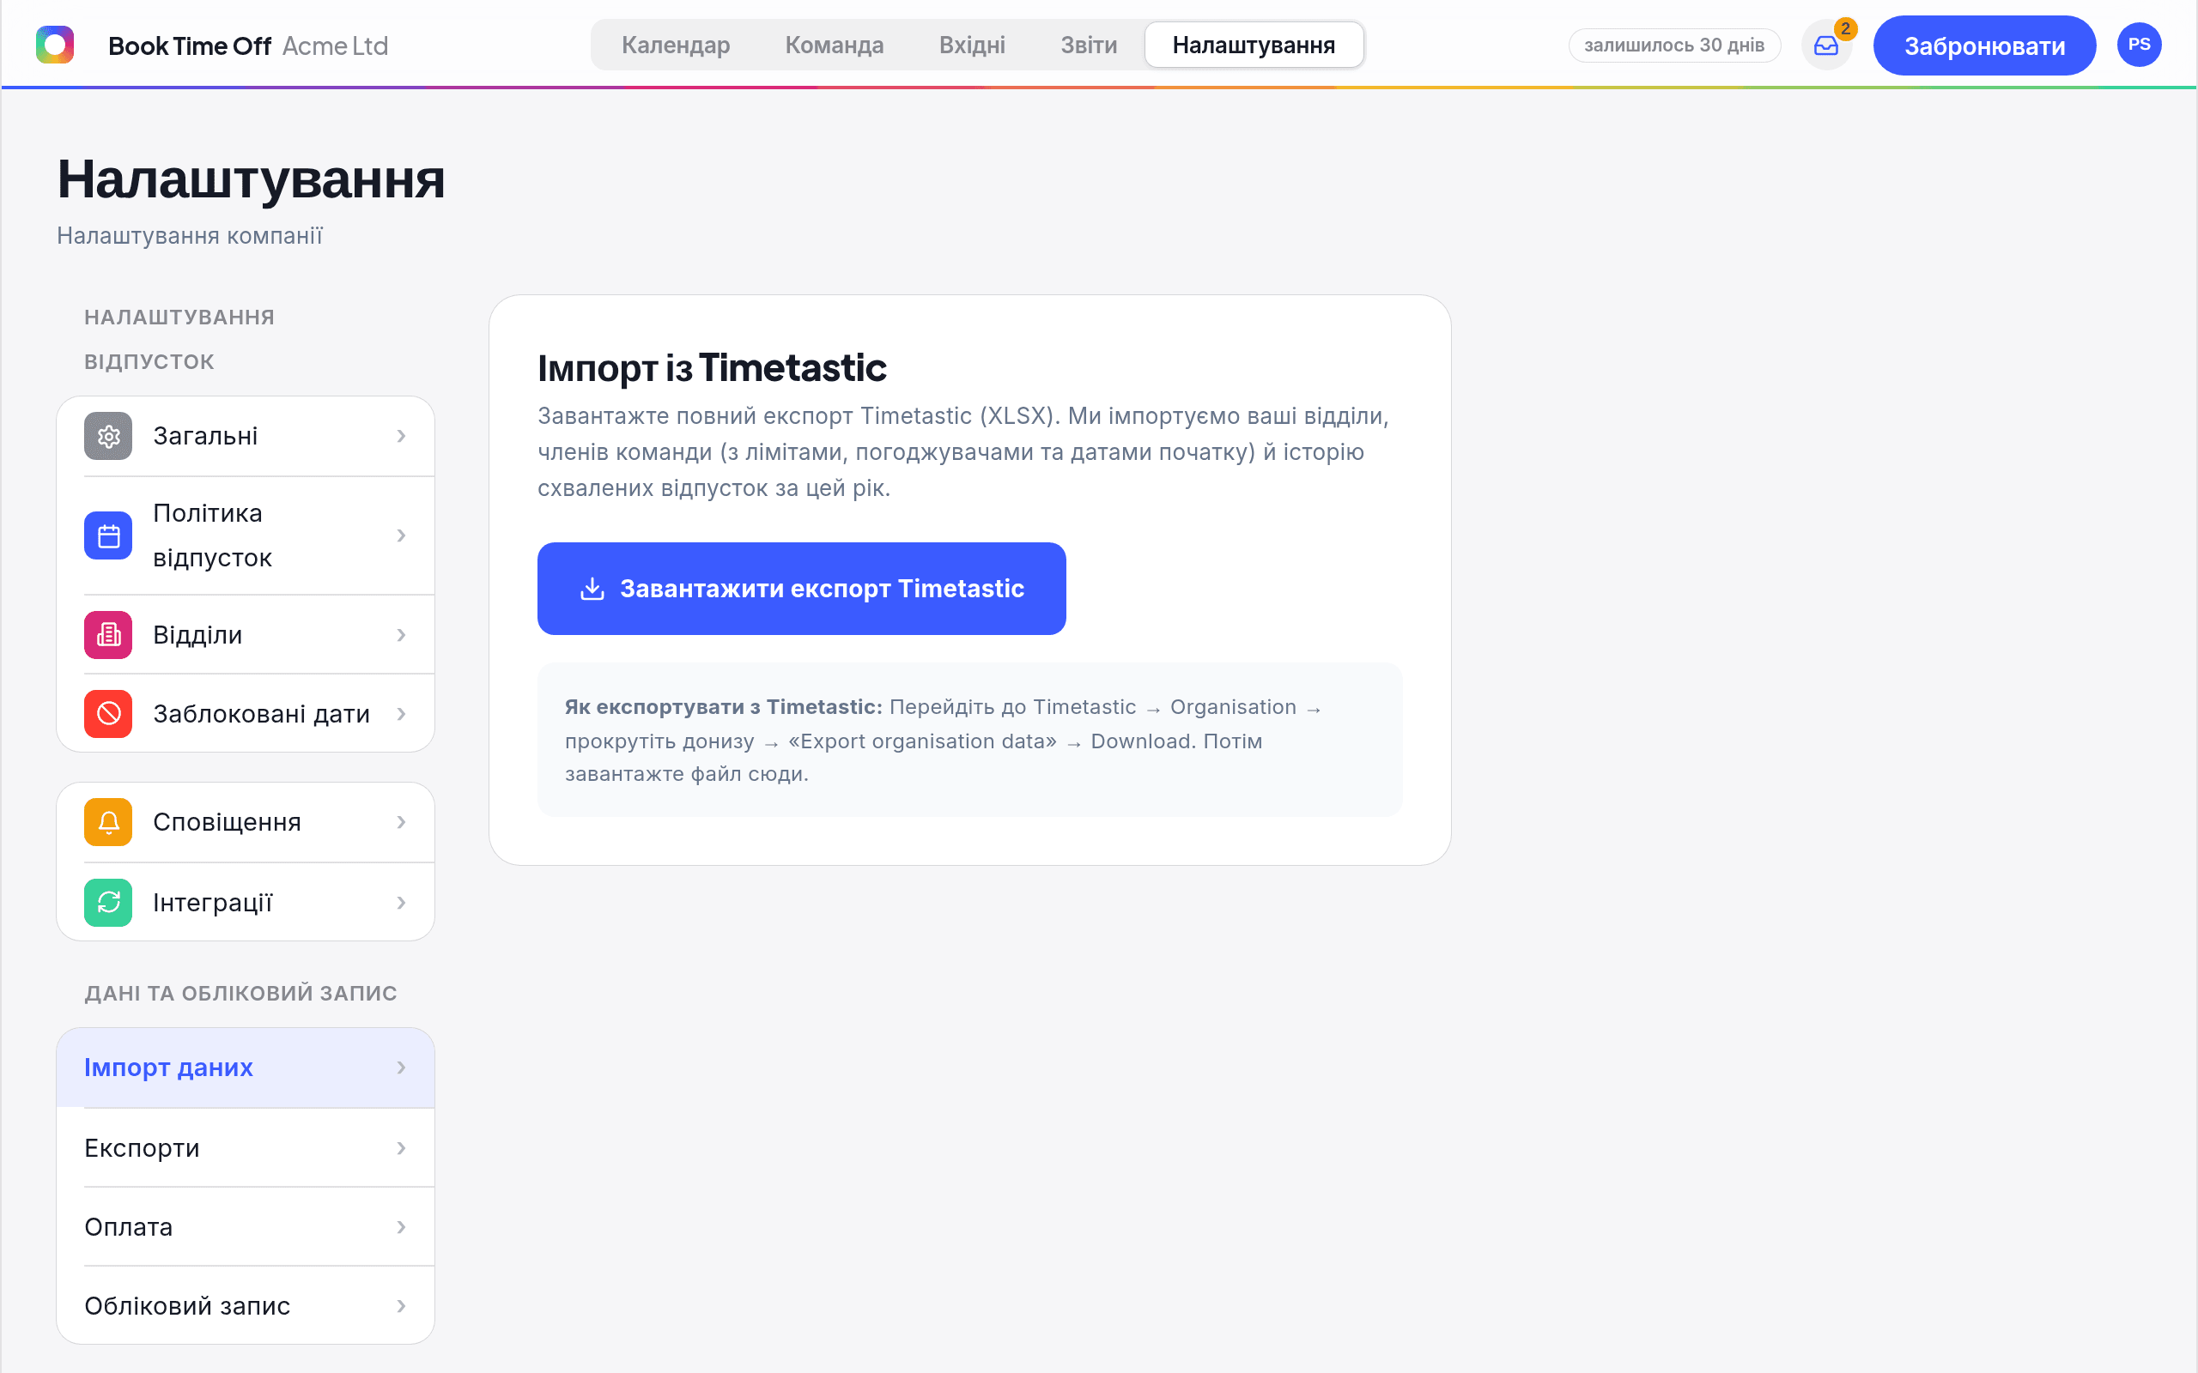Open the Оплата section

[246, 1228]
